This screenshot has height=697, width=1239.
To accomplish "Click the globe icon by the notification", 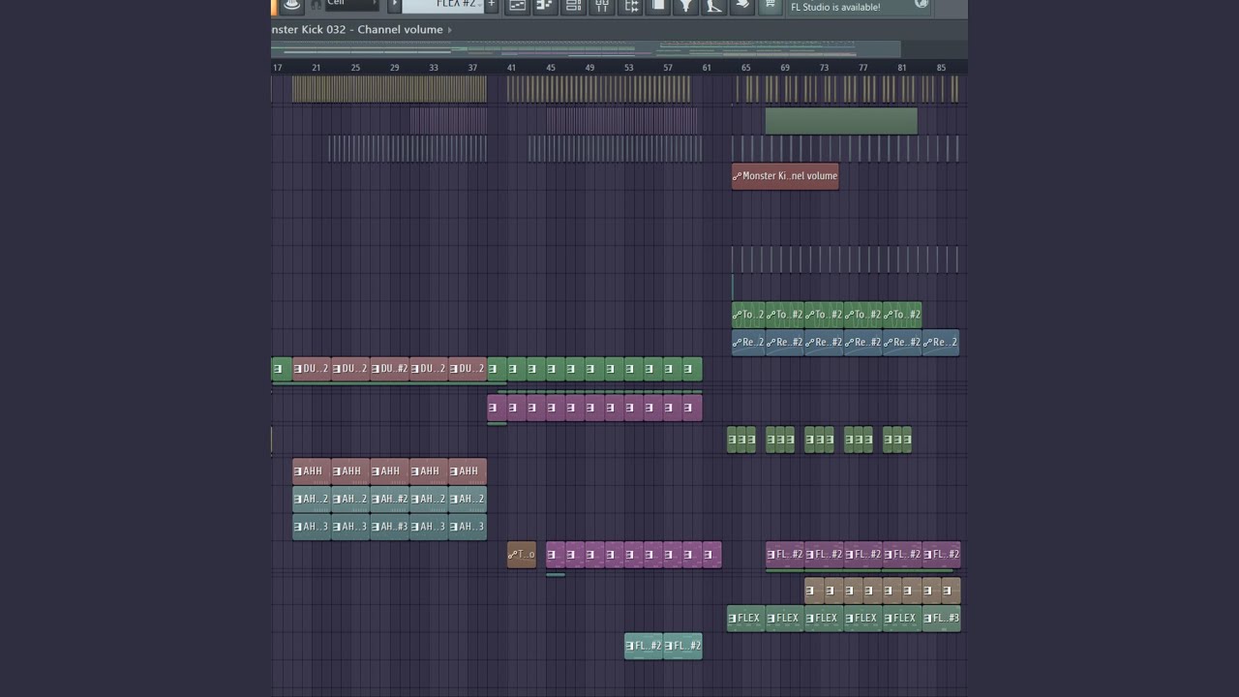I will [922, 5].
